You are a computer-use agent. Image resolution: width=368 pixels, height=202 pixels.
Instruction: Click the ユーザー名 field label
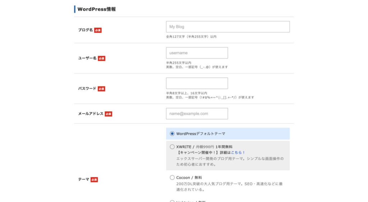[x=87, y=58]
